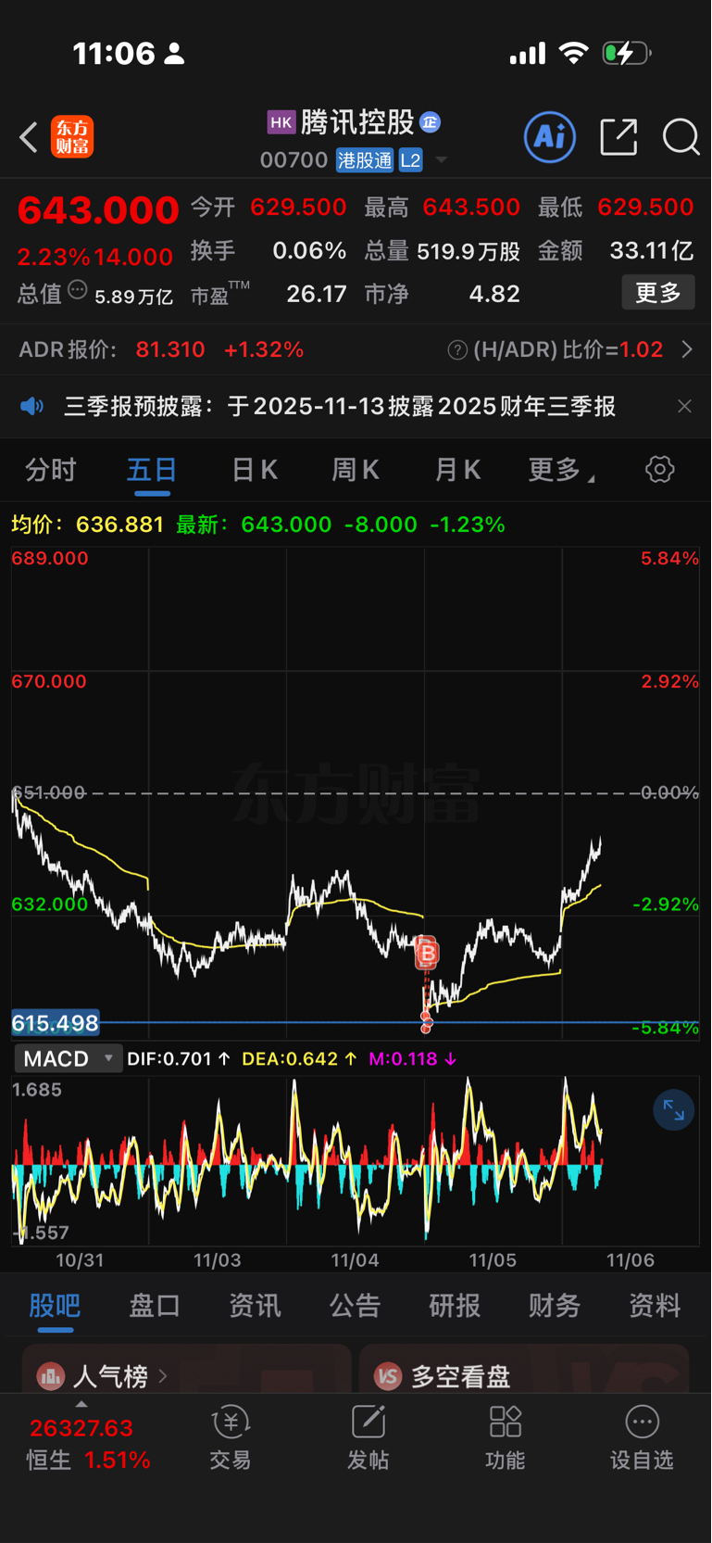Open the Ai assistant icon
The width and height of the screenshot is (712, 1543).
(x=550, y=137)
